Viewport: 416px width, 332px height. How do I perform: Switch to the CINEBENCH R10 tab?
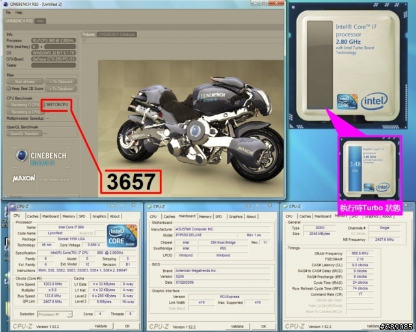19,21
